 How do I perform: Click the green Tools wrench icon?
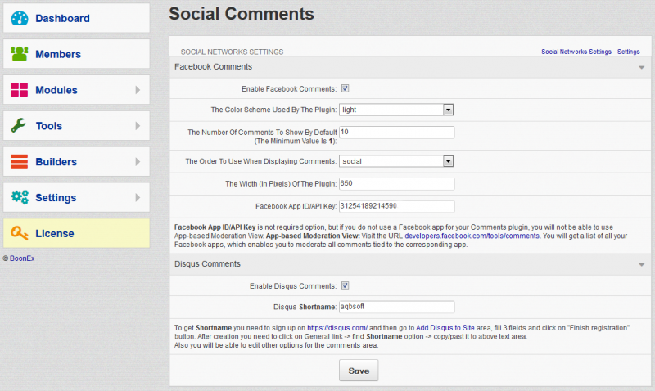(18, 125)
